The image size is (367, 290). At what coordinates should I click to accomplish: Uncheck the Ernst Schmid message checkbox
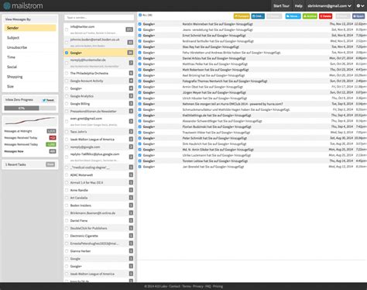click(140, 36)
